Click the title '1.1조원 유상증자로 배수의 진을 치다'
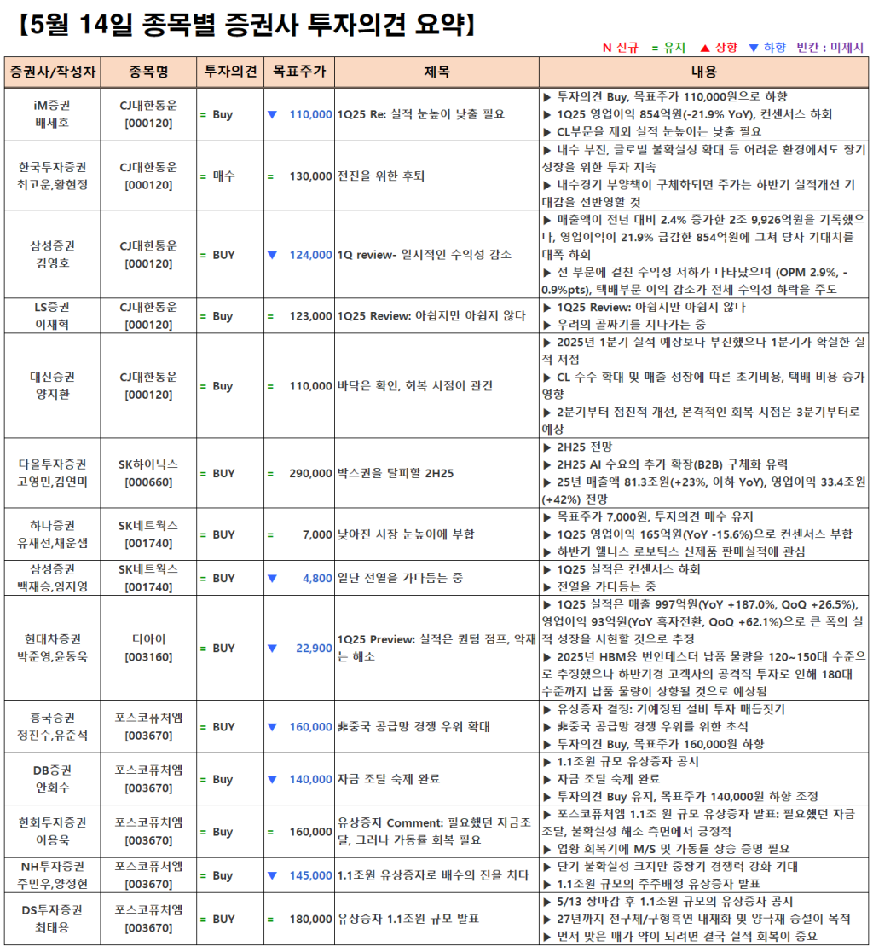Screen dimensions: 873x952 coord(433,875)
